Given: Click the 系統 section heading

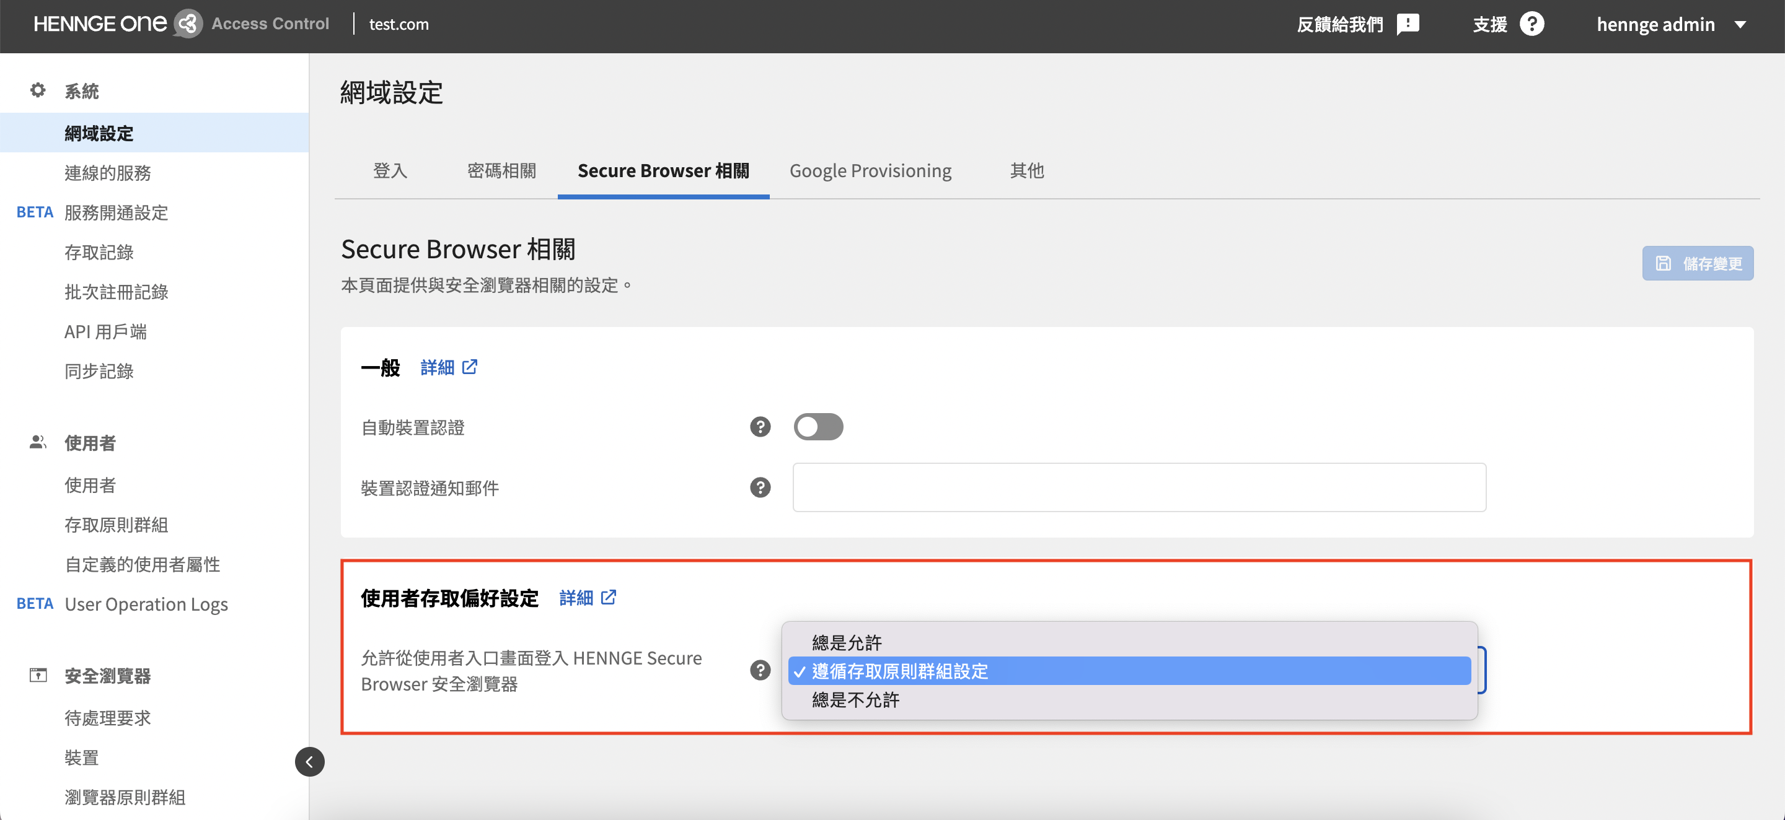Looking at the screenshot, I should [x=82, y=90].
